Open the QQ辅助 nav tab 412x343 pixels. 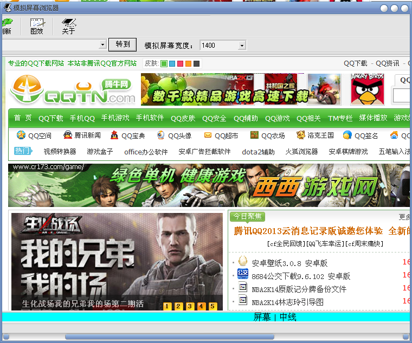click(x=246, y=119)
